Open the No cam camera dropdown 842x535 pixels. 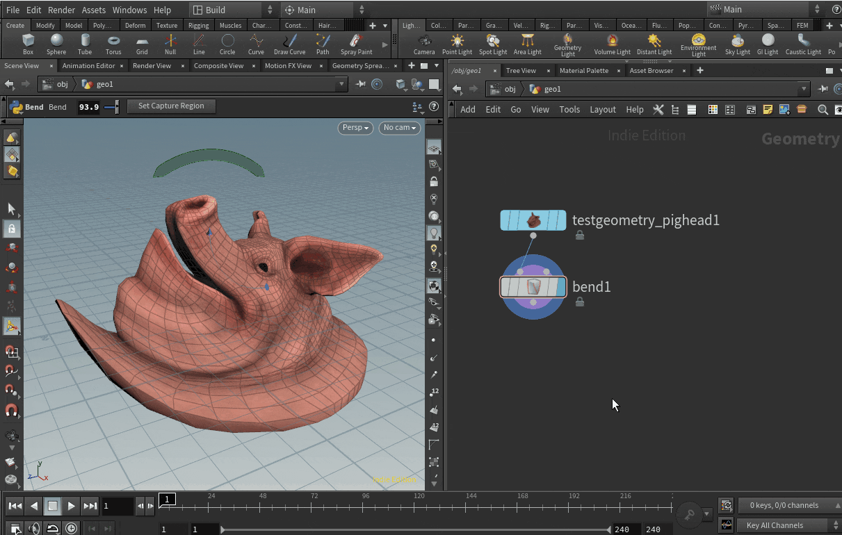[399, 128]
